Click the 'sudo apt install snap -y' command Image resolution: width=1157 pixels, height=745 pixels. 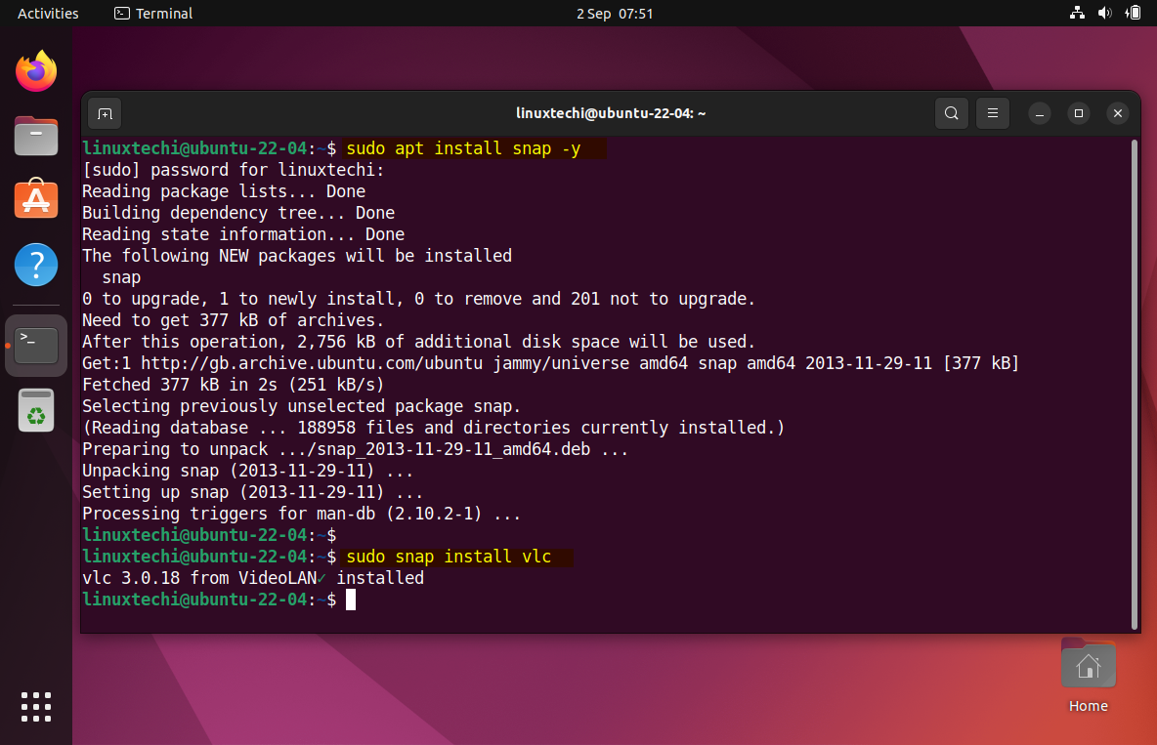(463, 148)
